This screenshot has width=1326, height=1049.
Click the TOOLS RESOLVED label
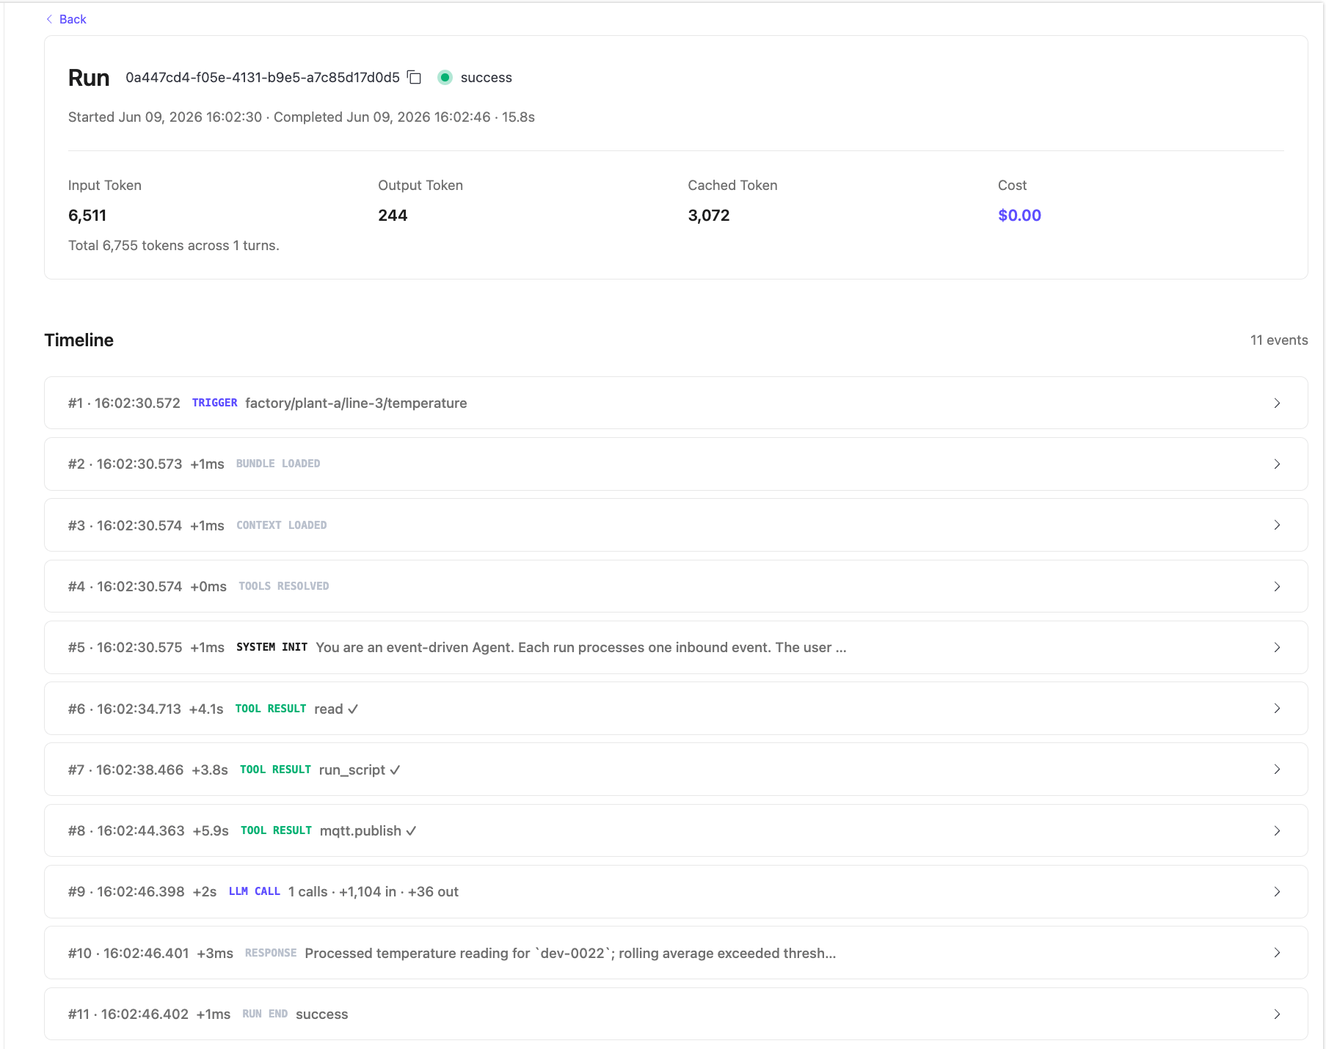point(283,586)
